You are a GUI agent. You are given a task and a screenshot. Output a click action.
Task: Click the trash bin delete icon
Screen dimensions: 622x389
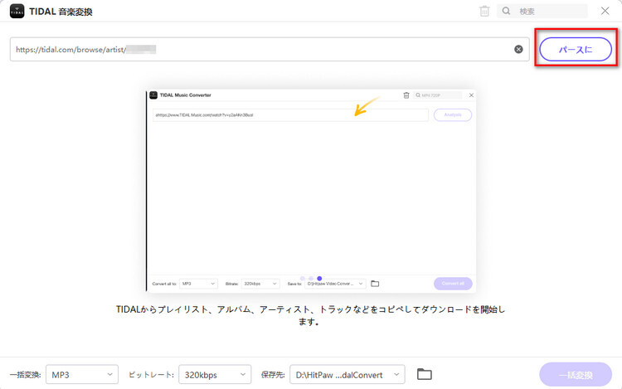coord(484,11)
